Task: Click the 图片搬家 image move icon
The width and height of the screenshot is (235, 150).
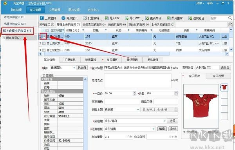Action: point(168,18)
